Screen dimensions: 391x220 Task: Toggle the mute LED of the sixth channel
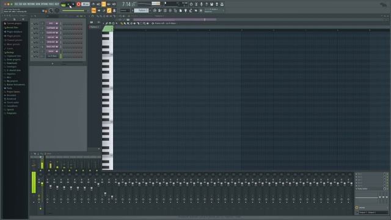click(x=32, y=46)
